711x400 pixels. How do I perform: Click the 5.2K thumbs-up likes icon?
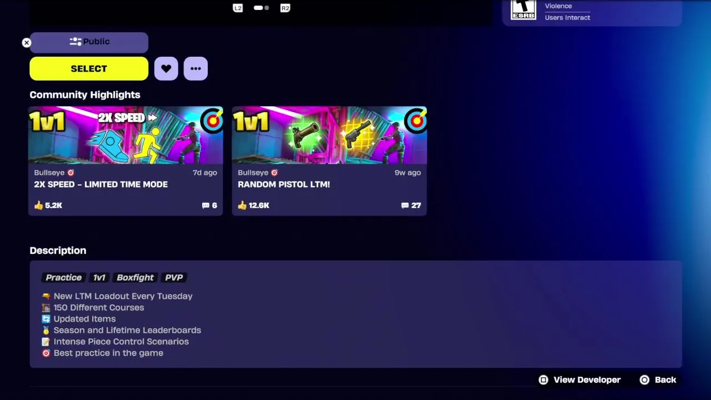tap(38, 206)
